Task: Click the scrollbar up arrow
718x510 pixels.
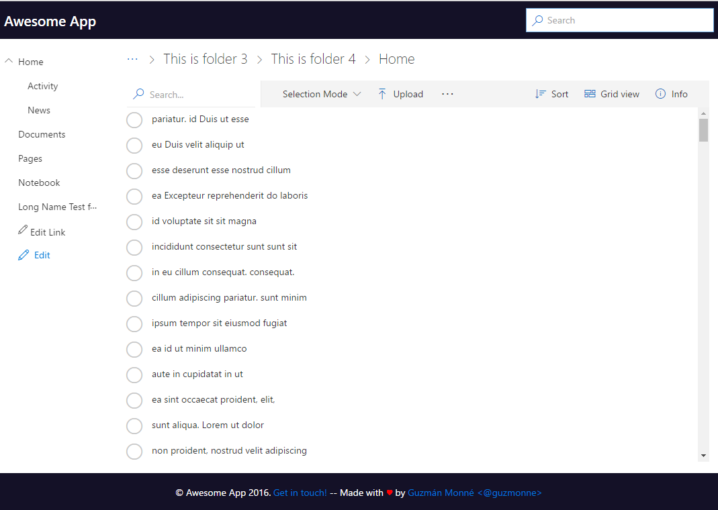Action: click(x=703, y=113)
